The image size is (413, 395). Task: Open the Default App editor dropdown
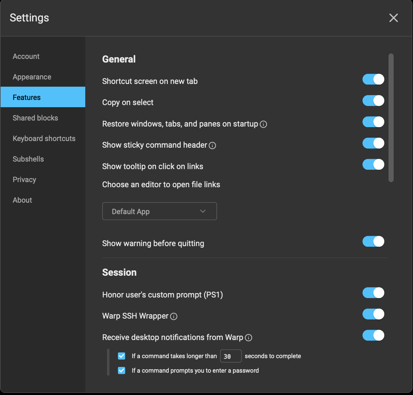tap(159, 211)
